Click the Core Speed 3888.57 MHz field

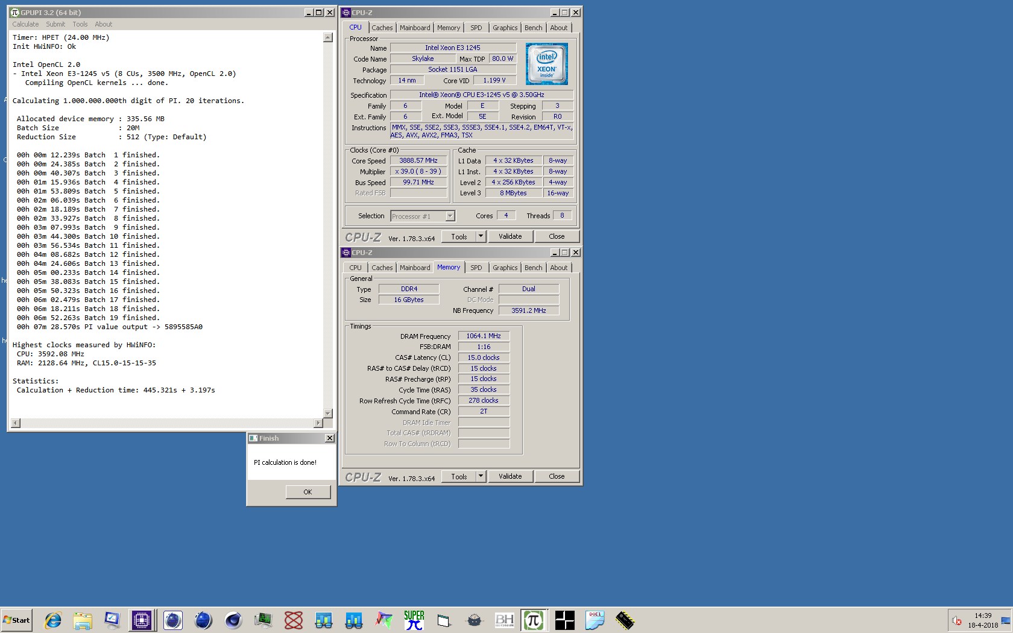[418, 160]
